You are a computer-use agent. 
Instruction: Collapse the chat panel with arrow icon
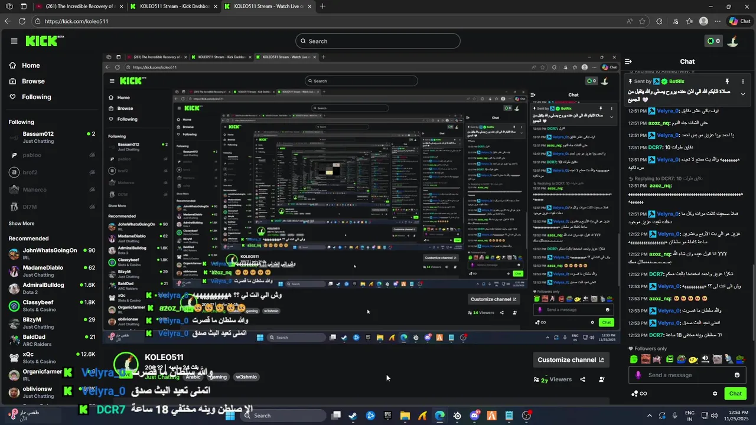(x=628, y=61)
